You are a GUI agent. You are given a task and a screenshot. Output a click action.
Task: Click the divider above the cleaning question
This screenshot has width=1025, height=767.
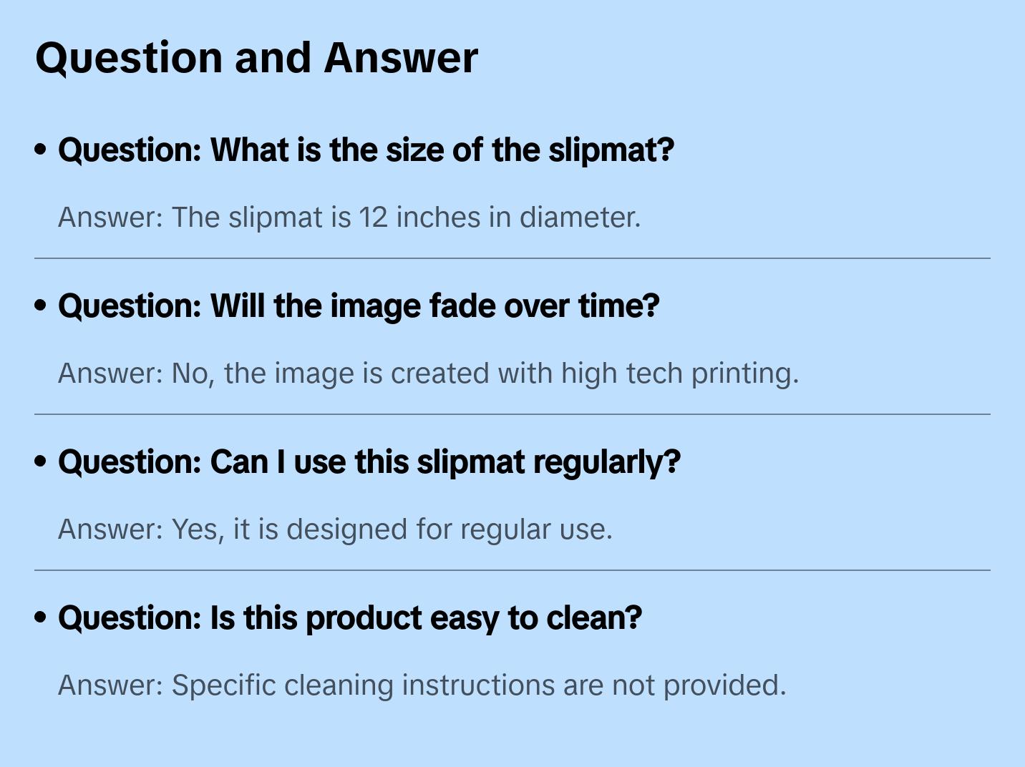click(512, 570)
